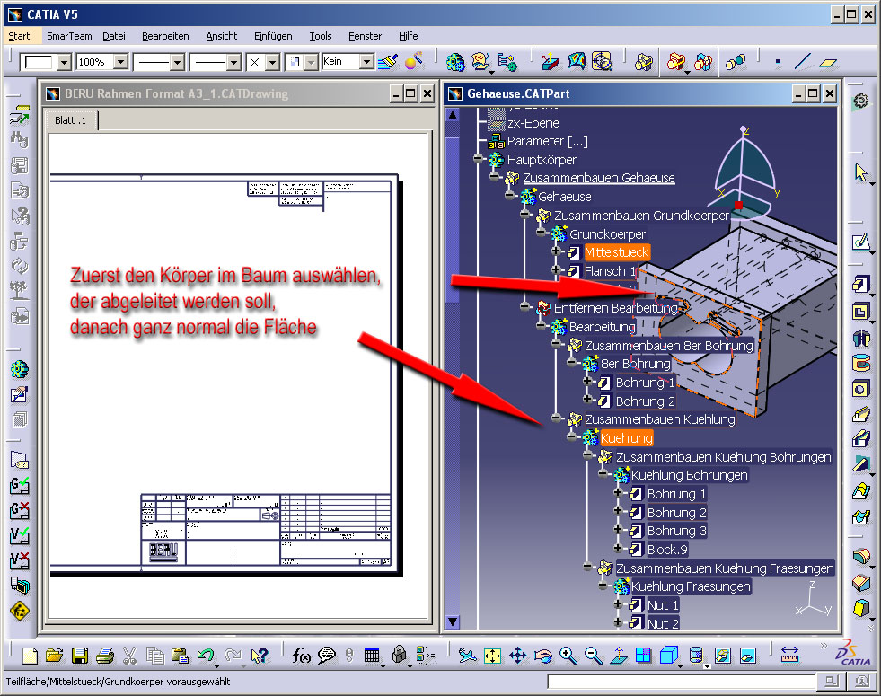Click the line color swatch box
The width and height of the screenshot is (881, 696).
point(39,62)
